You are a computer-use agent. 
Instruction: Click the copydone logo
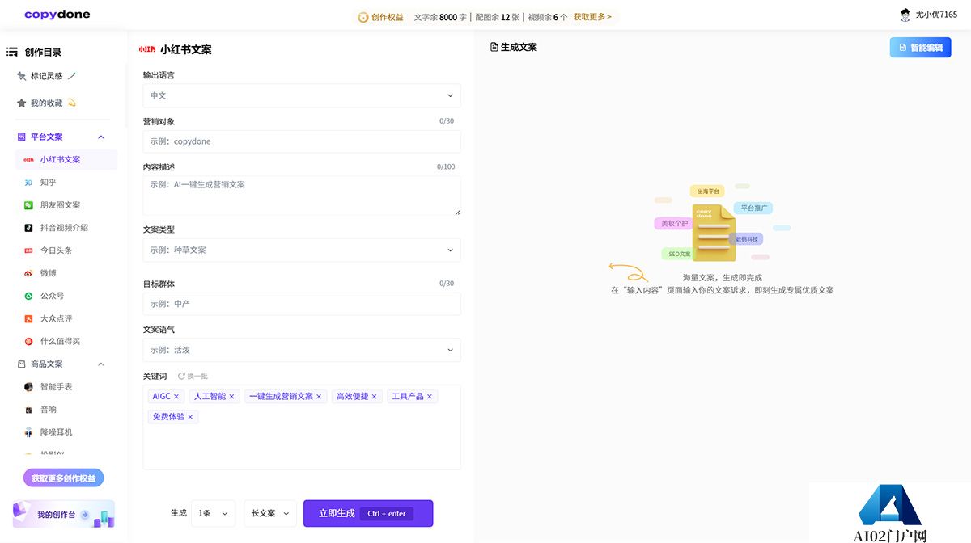[x=57, y=15]
